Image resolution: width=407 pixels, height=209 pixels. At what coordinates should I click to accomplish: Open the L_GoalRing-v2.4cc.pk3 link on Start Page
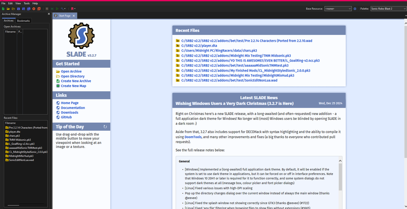(250, 61)
